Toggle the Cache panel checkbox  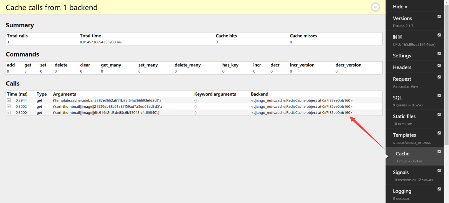439,152
